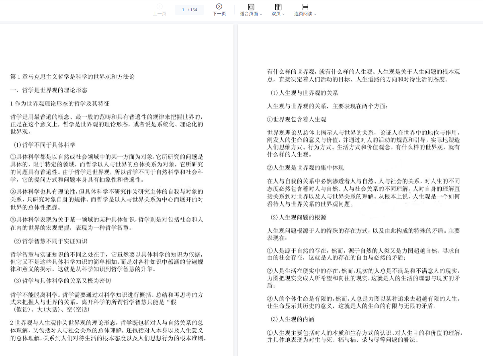Viewport: 483px width, 356px height.
Task: Click subheading (2)哲学智慧不同于实证知识
Action: (x=50, y=241)
